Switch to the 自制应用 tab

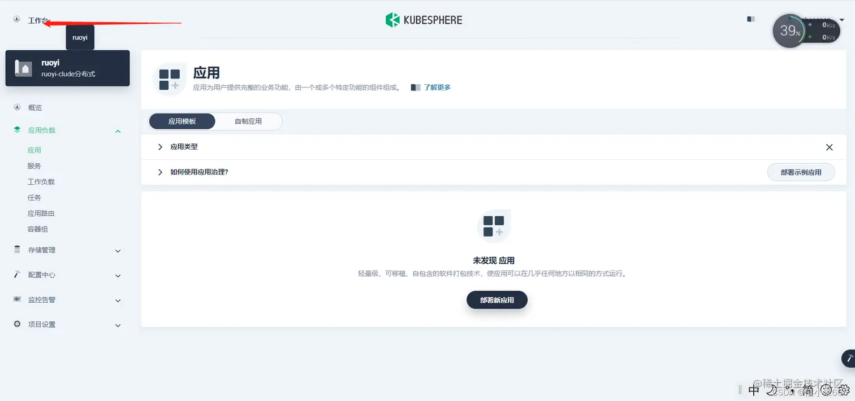pos(248,121)
